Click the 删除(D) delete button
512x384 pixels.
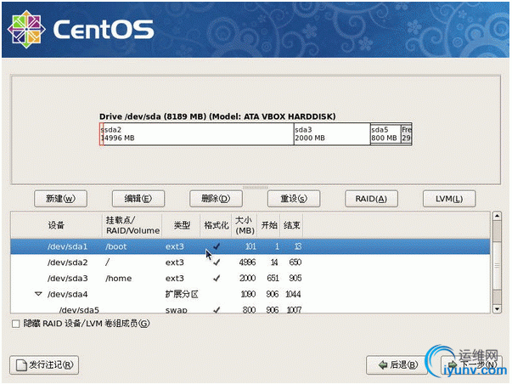[x=216, y=199]
